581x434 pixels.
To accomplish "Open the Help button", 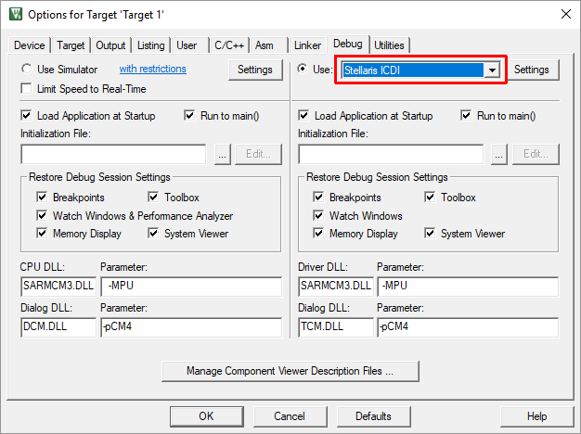I will click(536, 416).
